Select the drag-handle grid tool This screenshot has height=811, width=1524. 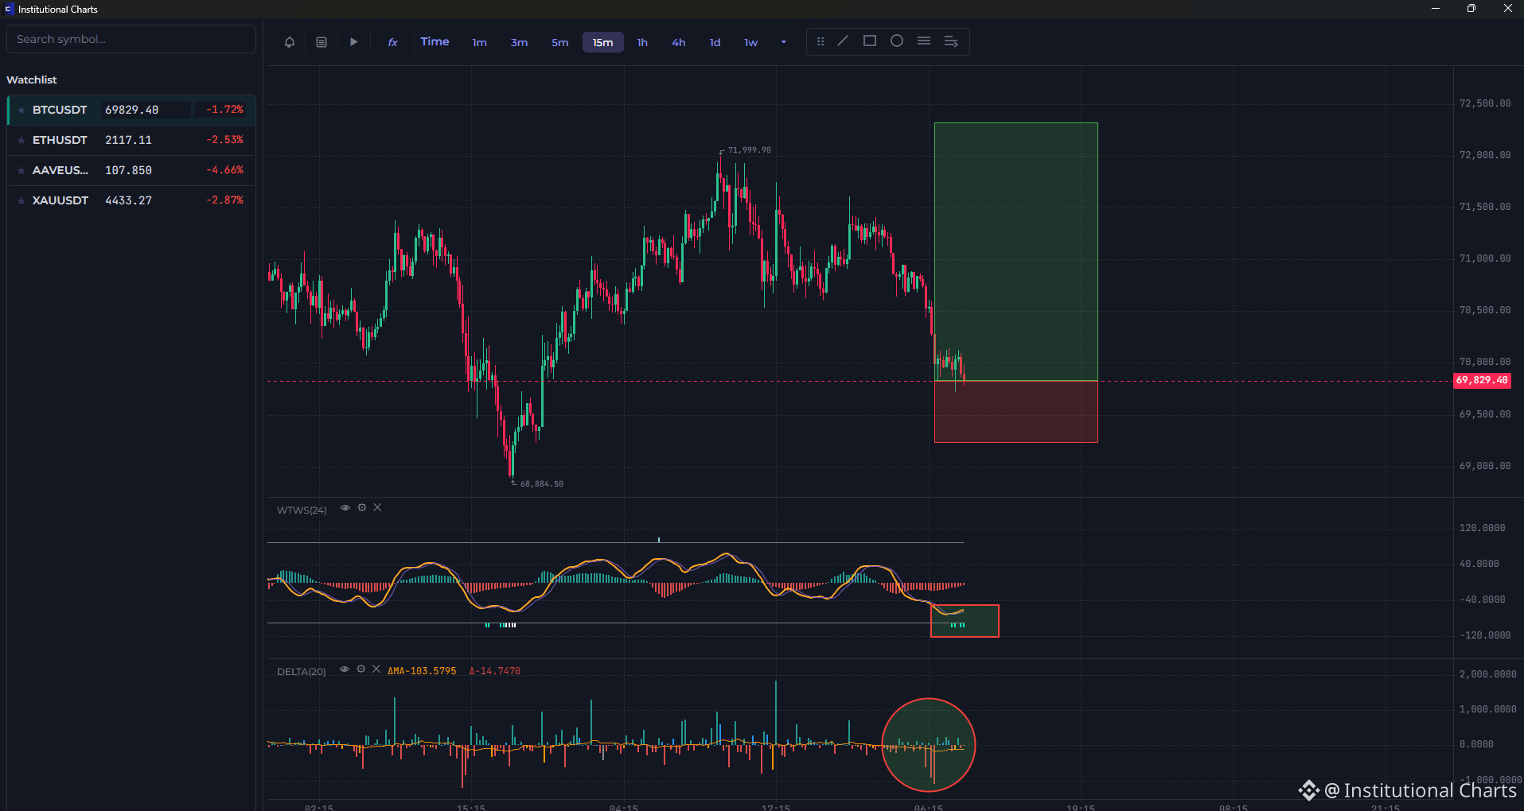pos(820,41)
